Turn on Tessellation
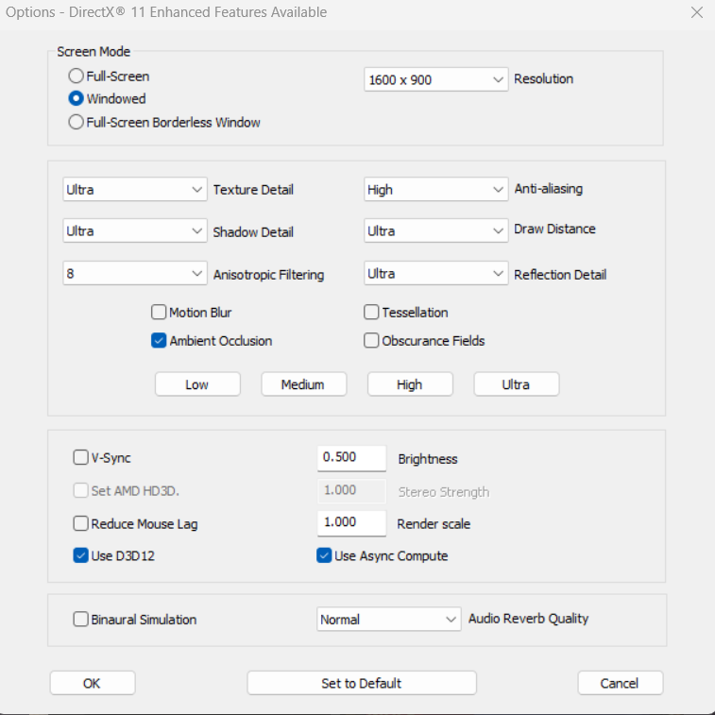Image resolution: width=715 pixels, height=715 pixels. pos(372,313)
